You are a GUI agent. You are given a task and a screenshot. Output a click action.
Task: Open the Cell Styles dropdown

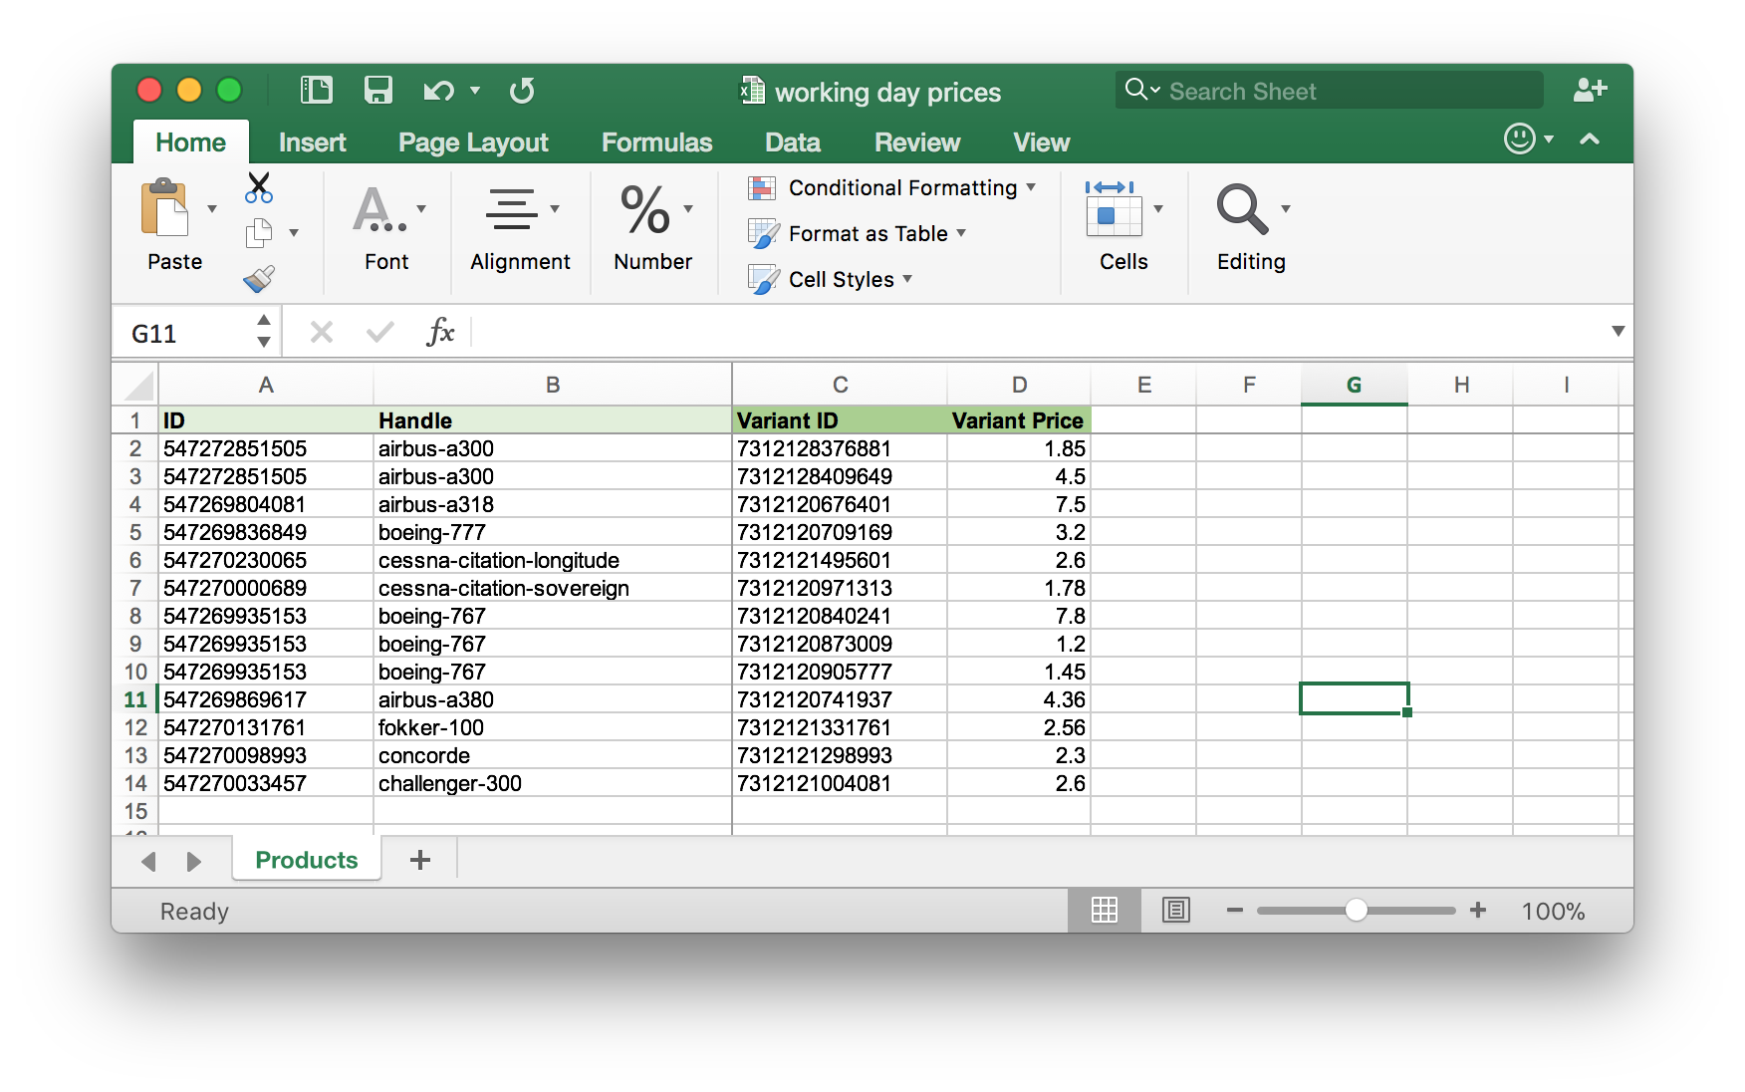click(831, 280)
